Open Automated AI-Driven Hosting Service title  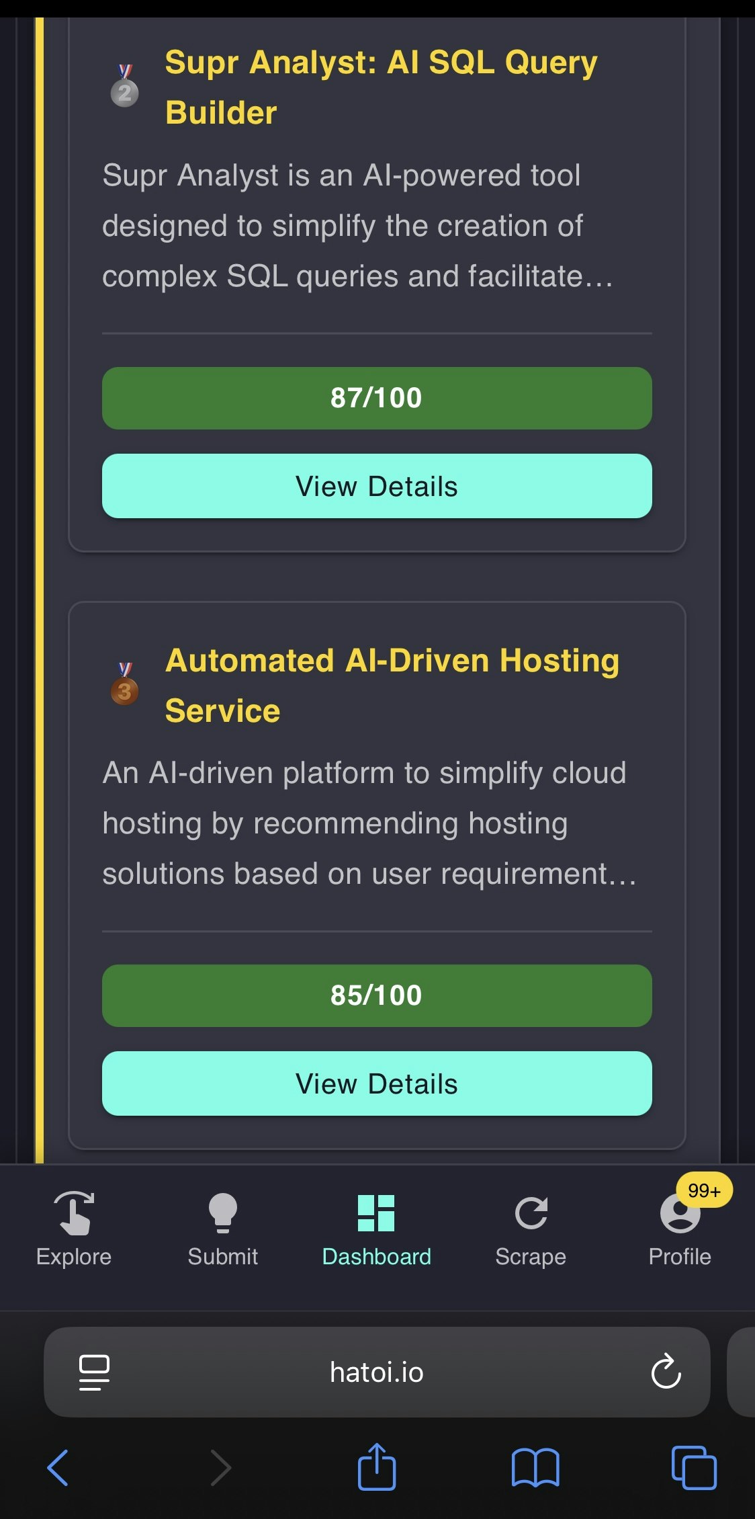[x=392, y=685]
